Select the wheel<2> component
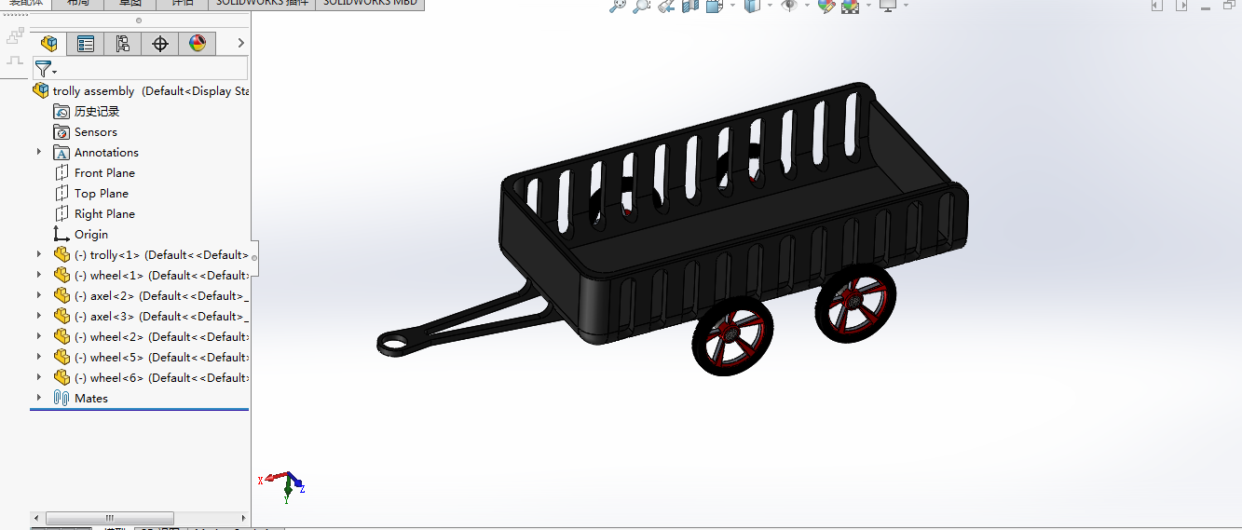The width and height of the screenshot is (1242, 530). pos(152,337)
